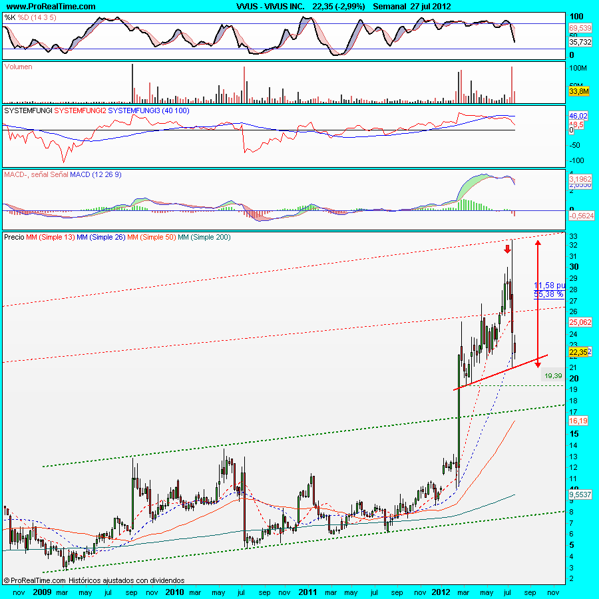This screenshot has height=599, width=599.
Task: Select the Volumen panel label
Action: [x=18, y=67]
